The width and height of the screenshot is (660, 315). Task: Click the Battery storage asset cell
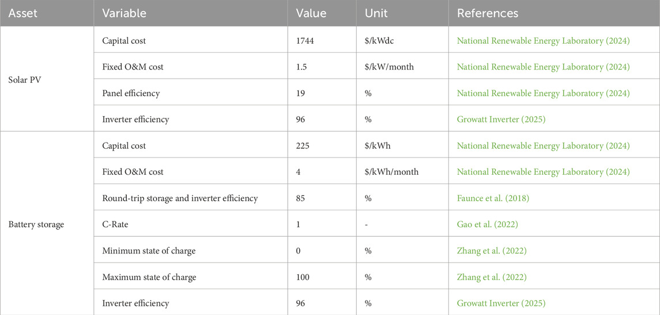pos(36,225)
